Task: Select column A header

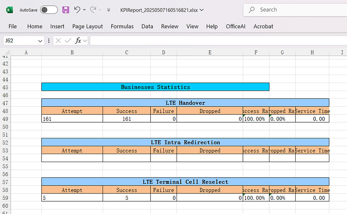Action: [26, 52]
